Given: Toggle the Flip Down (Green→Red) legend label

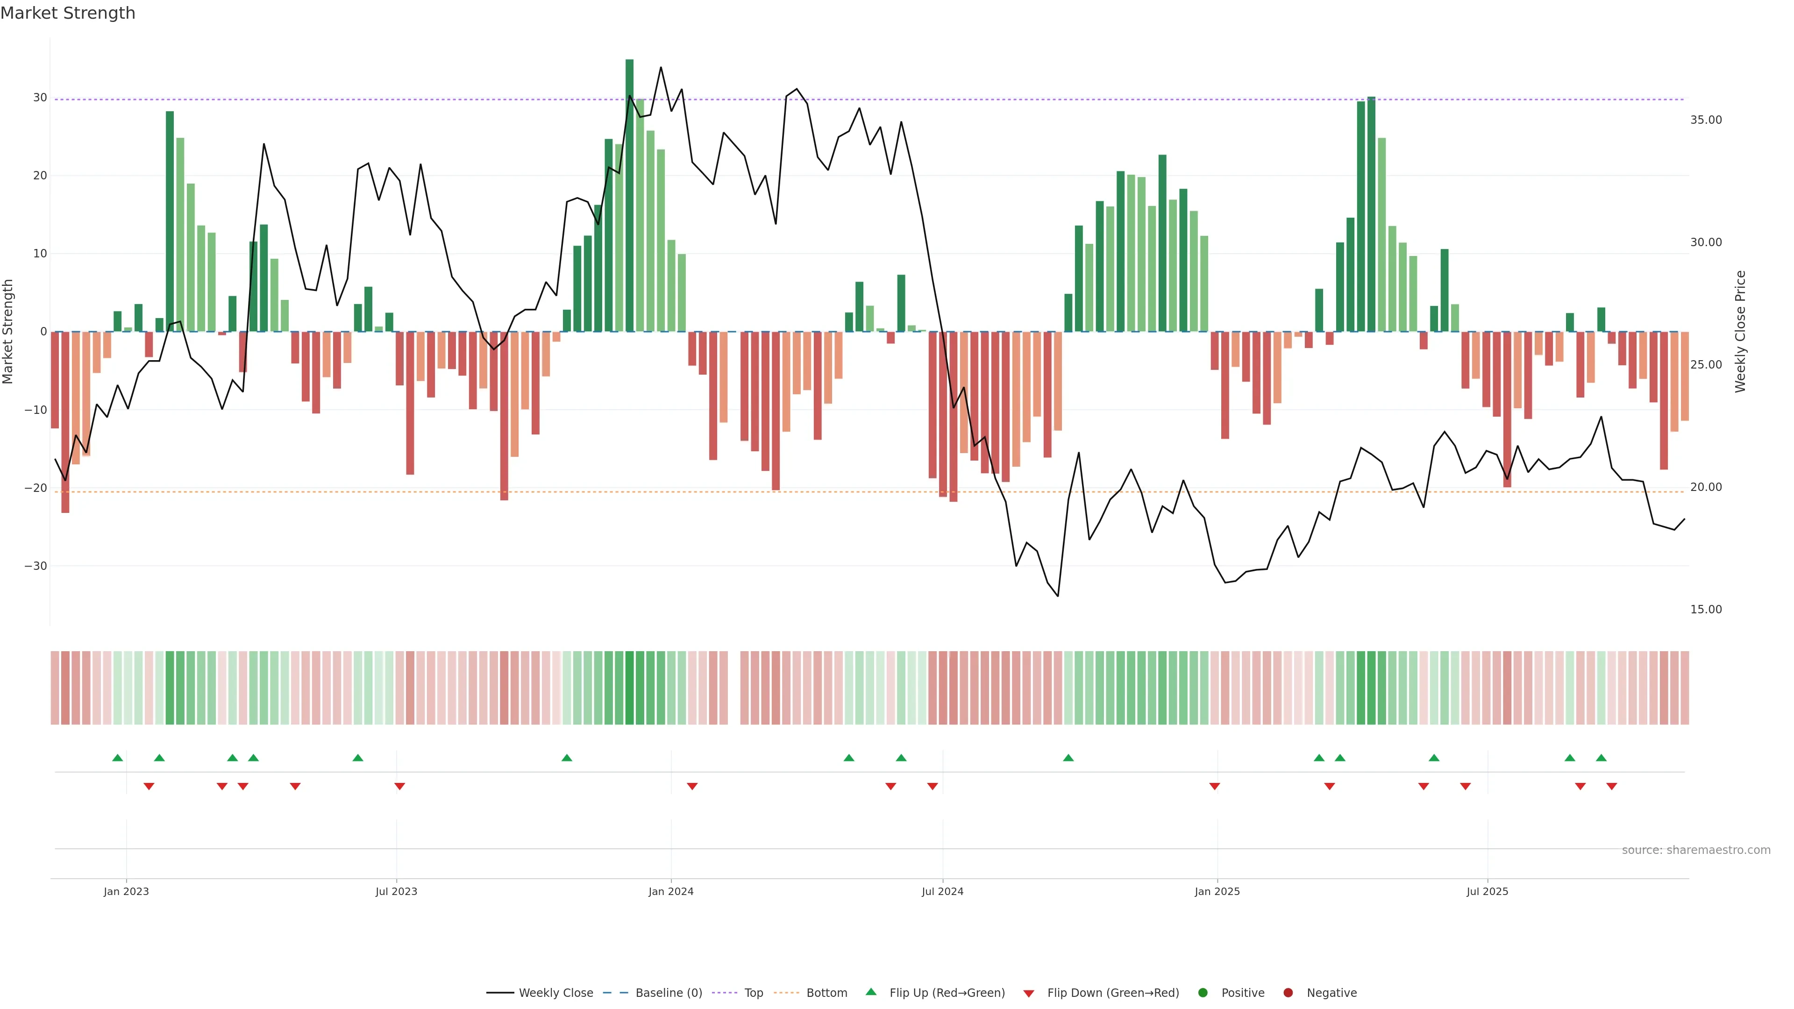Looking at the screenshot, I should tap(1113, 993).
